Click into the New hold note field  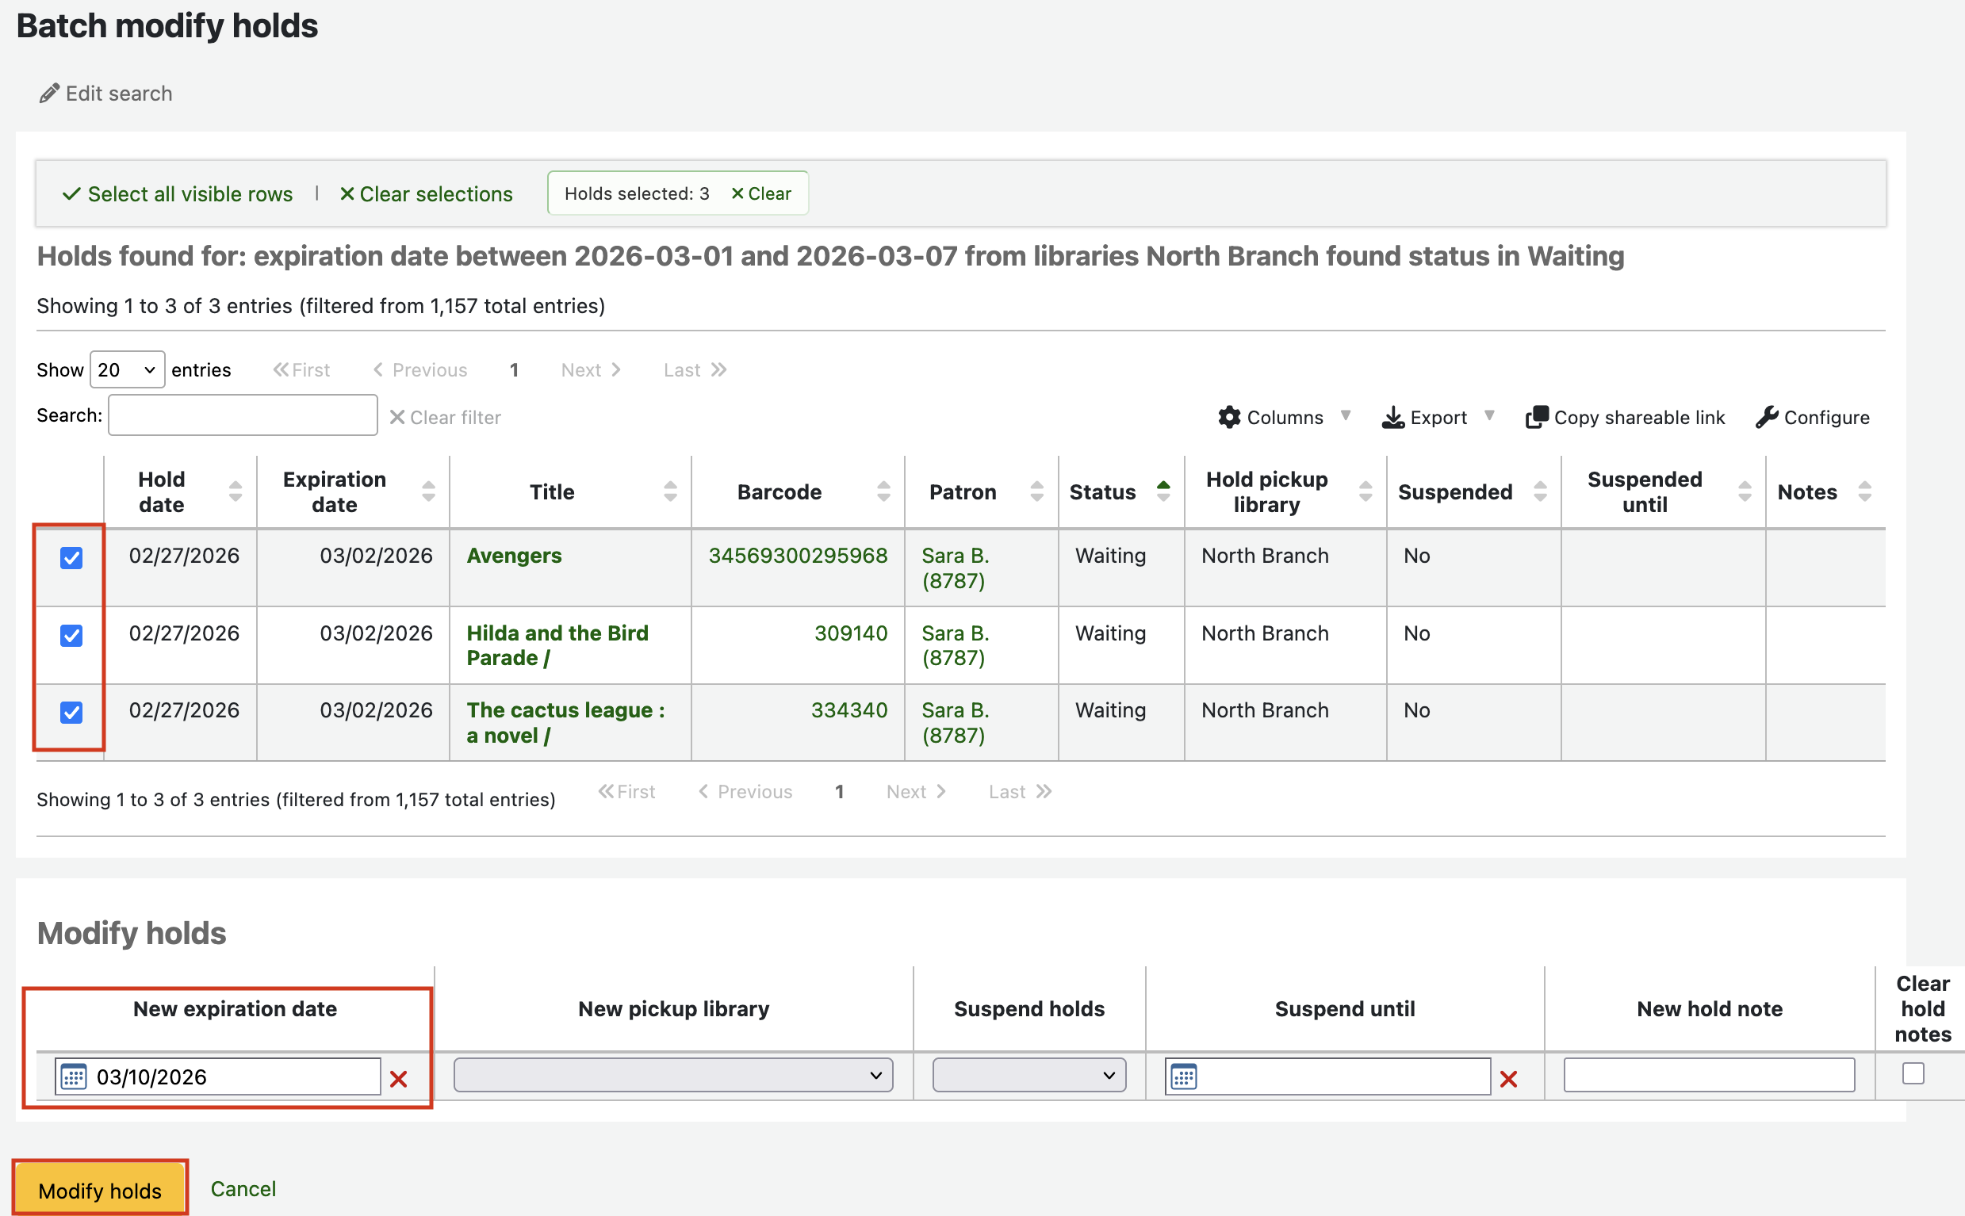click(1708, 1075)
